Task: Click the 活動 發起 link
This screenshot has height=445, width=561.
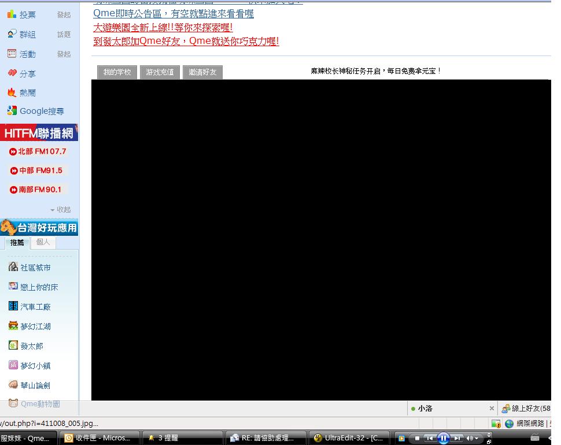Action: [64, 54]
